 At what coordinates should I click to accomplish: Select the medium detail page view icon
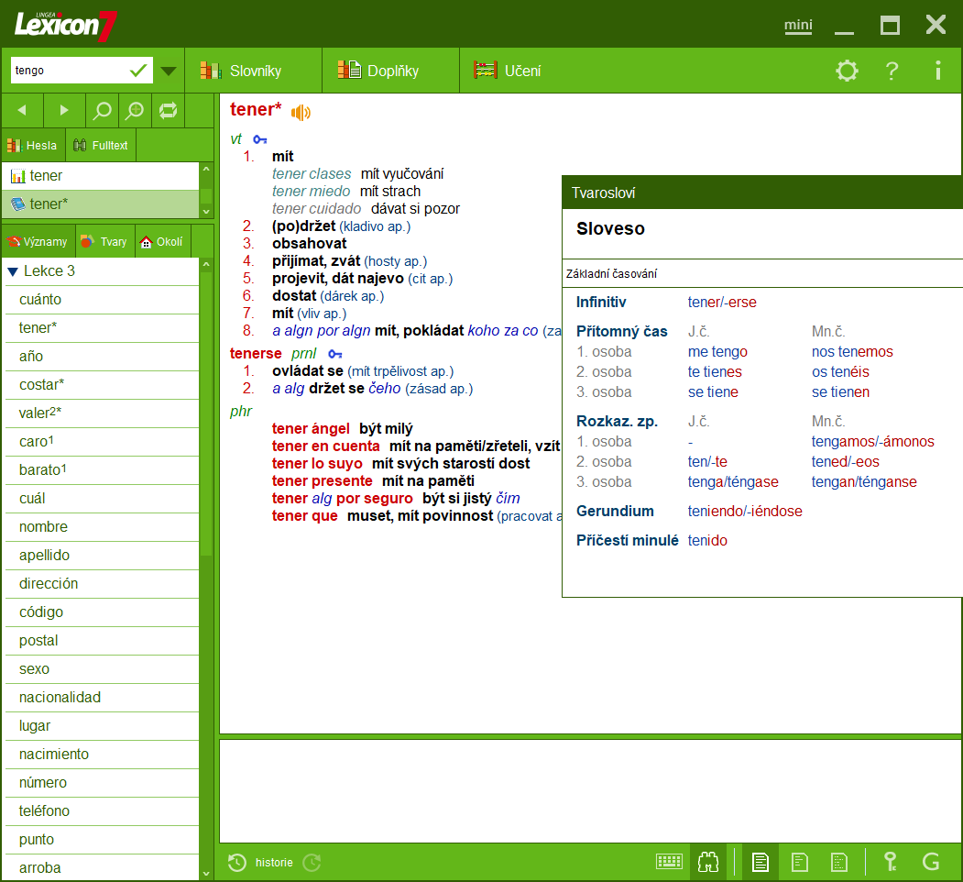point(800,862)
